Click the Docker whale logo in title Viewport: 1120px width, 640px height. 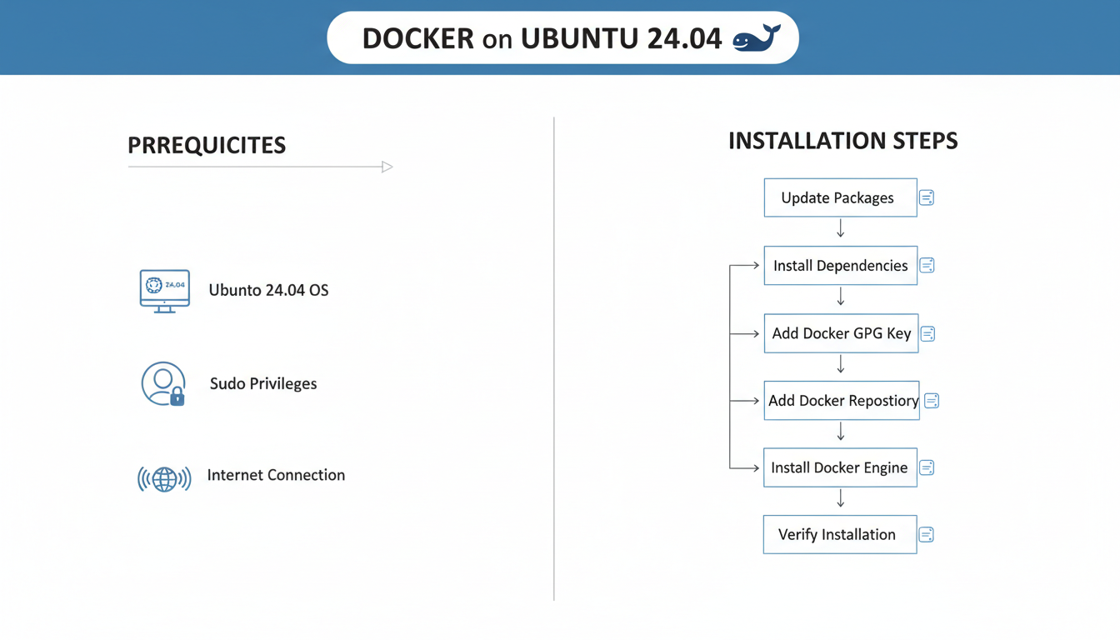pyautogui.click(x=756, y=38)
